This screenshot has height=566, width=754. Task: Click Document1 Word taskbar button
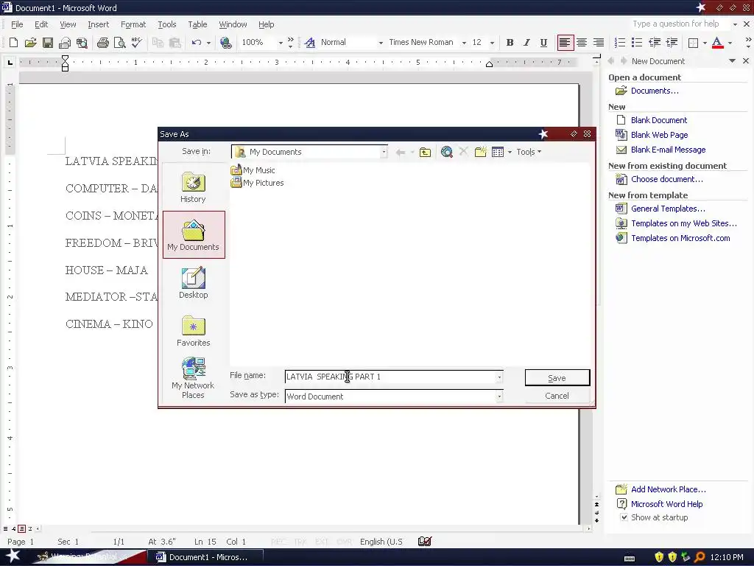pyautogui.click(x=206, y=557)
